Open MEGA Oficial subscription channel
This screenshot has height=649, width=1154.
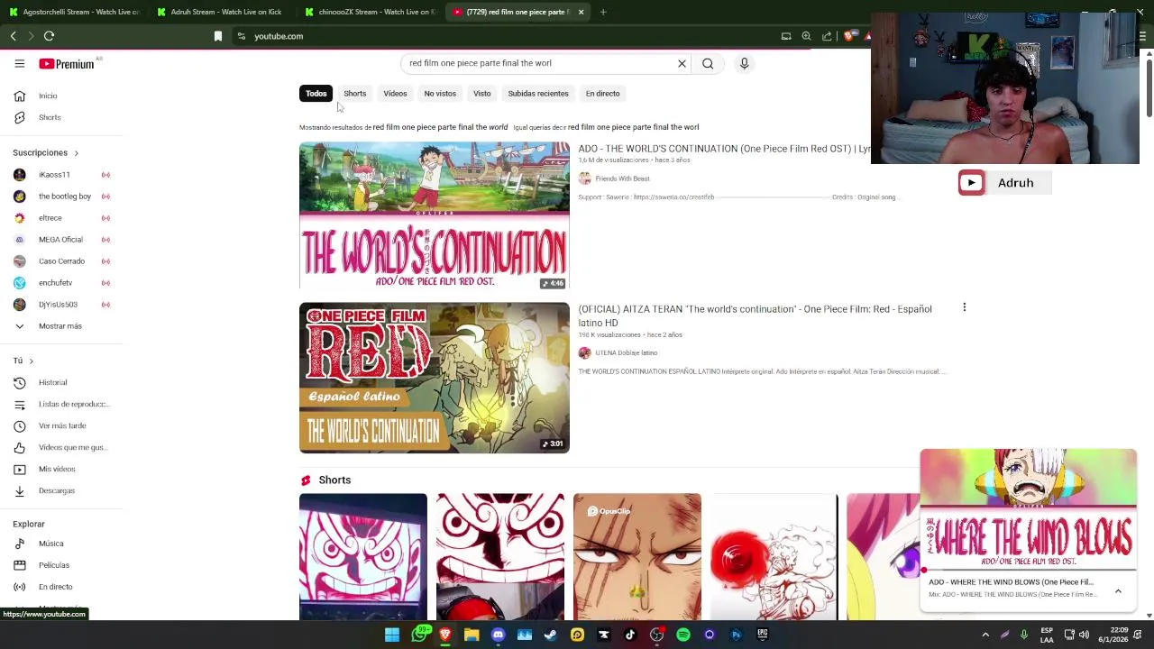[63, 240]
